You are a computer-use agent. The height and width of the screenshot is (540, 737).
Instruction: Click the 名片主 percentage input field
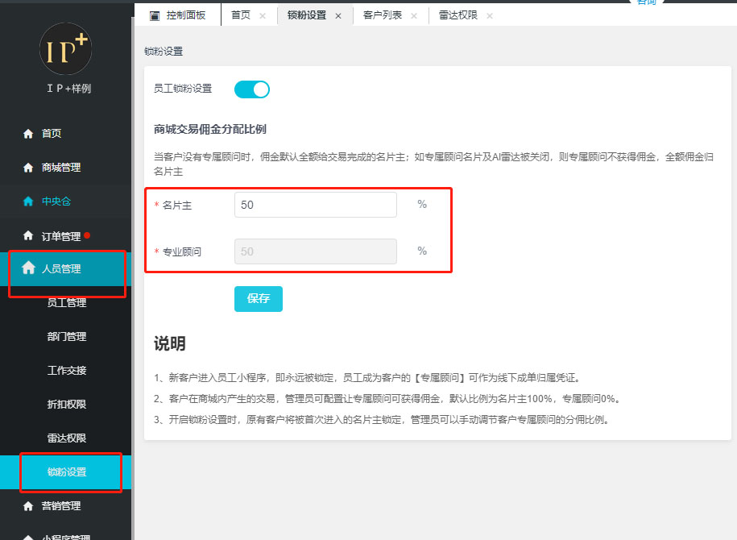[315, 205]
